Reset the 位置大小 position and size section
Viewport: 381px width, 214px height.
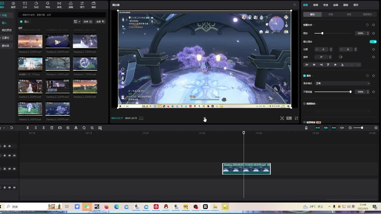[367, 25]
